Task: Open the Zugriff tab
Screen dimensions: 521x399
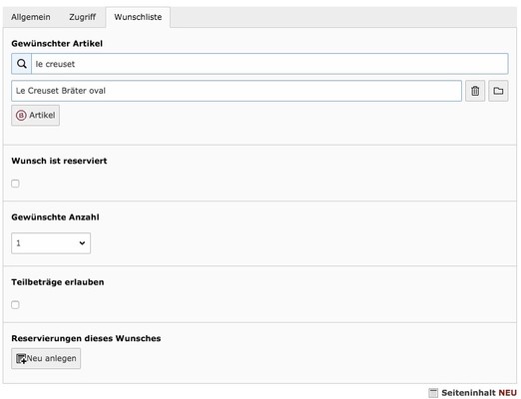Action: click(x=82, y=17)
